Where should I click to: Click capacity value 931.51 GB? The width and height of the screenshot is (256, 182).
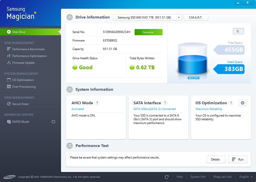110,49
